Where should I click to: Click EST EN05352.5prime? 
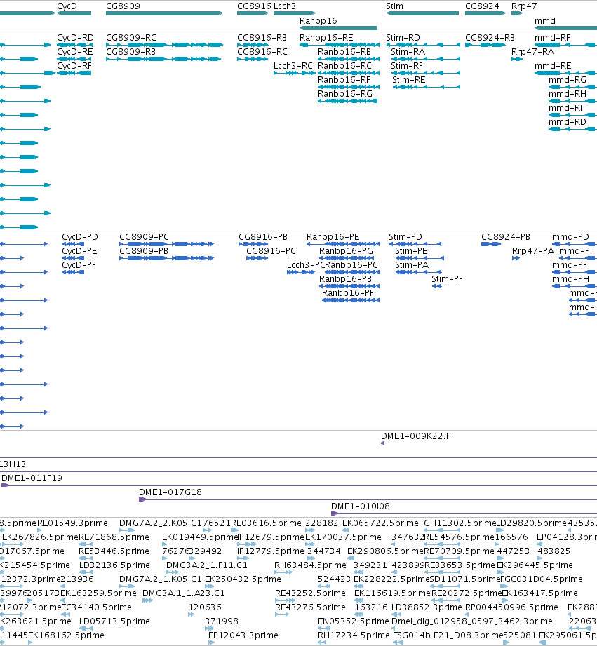point(353,621)
